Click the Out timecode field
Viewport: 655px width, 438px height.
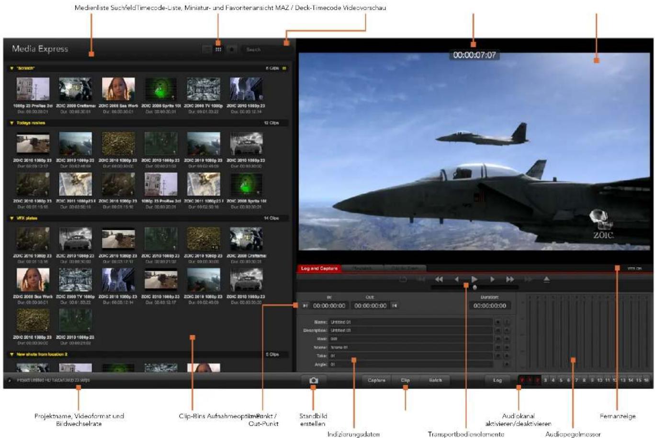click(x=370, y=306)
